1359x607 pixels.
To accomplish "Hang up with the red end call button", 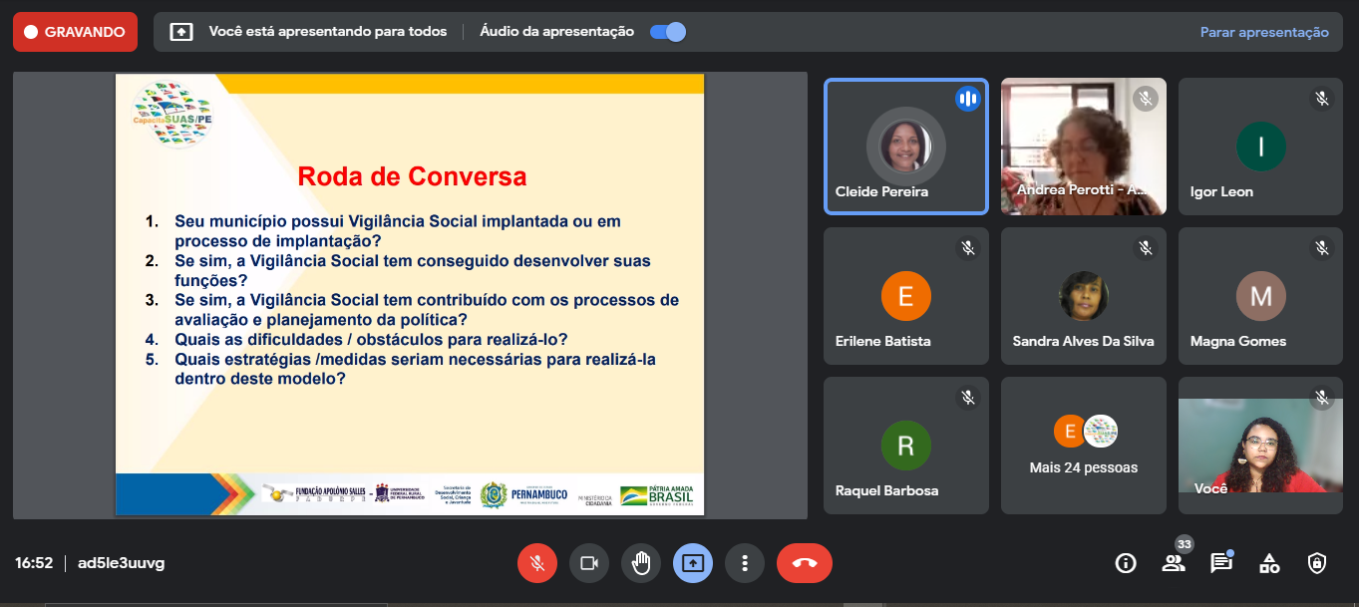I will [804, 563].
